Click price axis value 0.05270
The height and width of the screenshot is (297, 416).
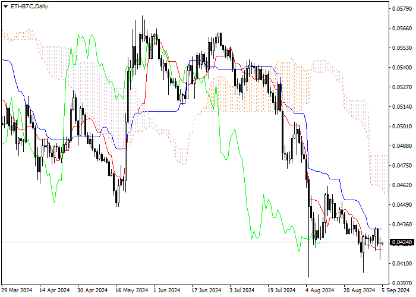[x=402, y=87]
